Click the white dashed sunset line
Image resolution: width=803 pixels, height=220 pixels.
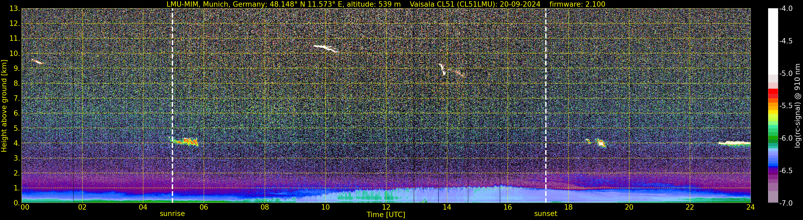click(546, 106)
